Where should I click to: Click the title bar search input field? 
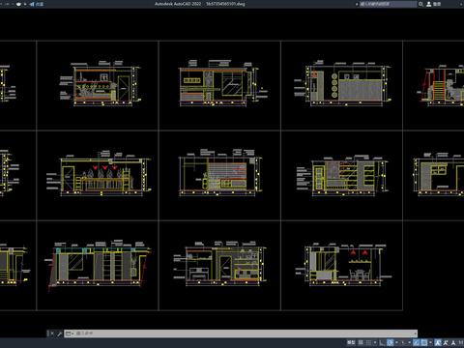tap(388, 4)
